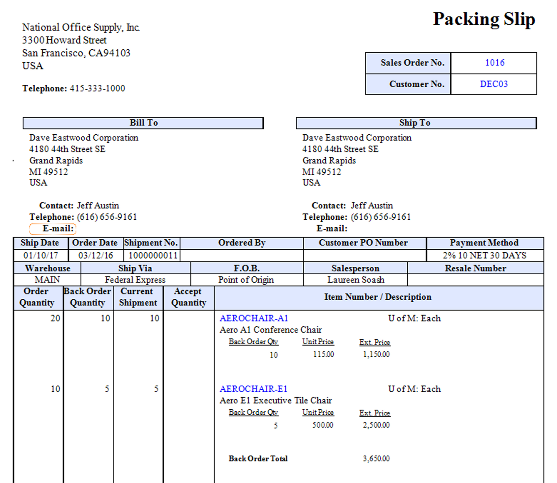
Task: Open the AEROCHAIR-E1 item link
Action: 253,389
